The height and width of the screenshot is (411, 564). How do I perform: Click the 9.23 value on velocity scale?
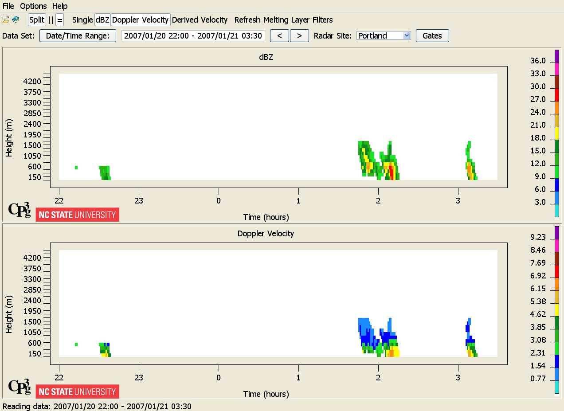point(538,237)
